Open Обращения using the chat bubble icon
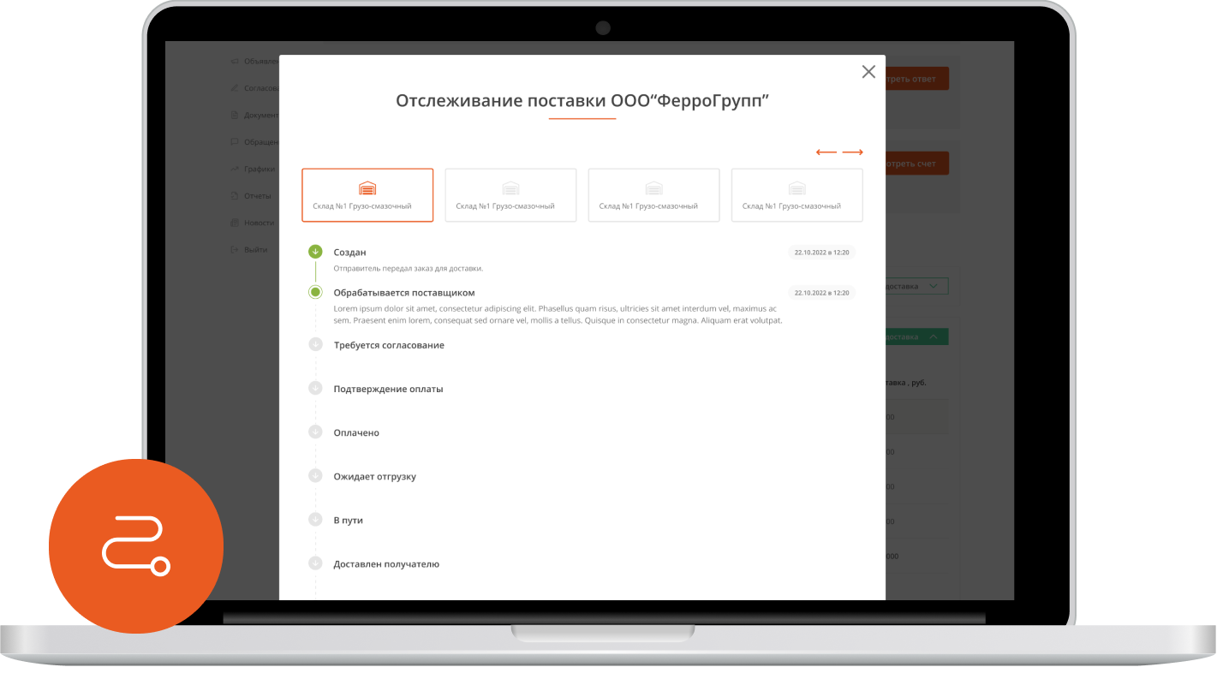Viewport: 1217px width, 685px height. tap(234, 141)
